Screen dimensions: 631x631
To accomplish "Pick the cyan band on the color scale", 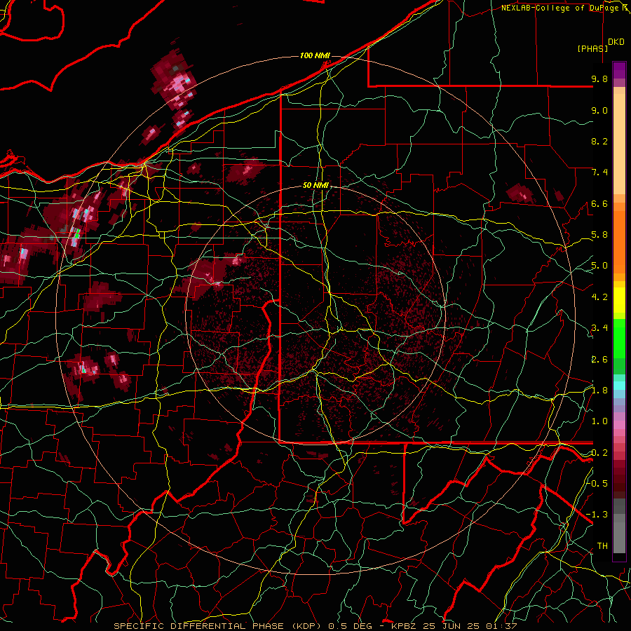I will pos(619,386).
